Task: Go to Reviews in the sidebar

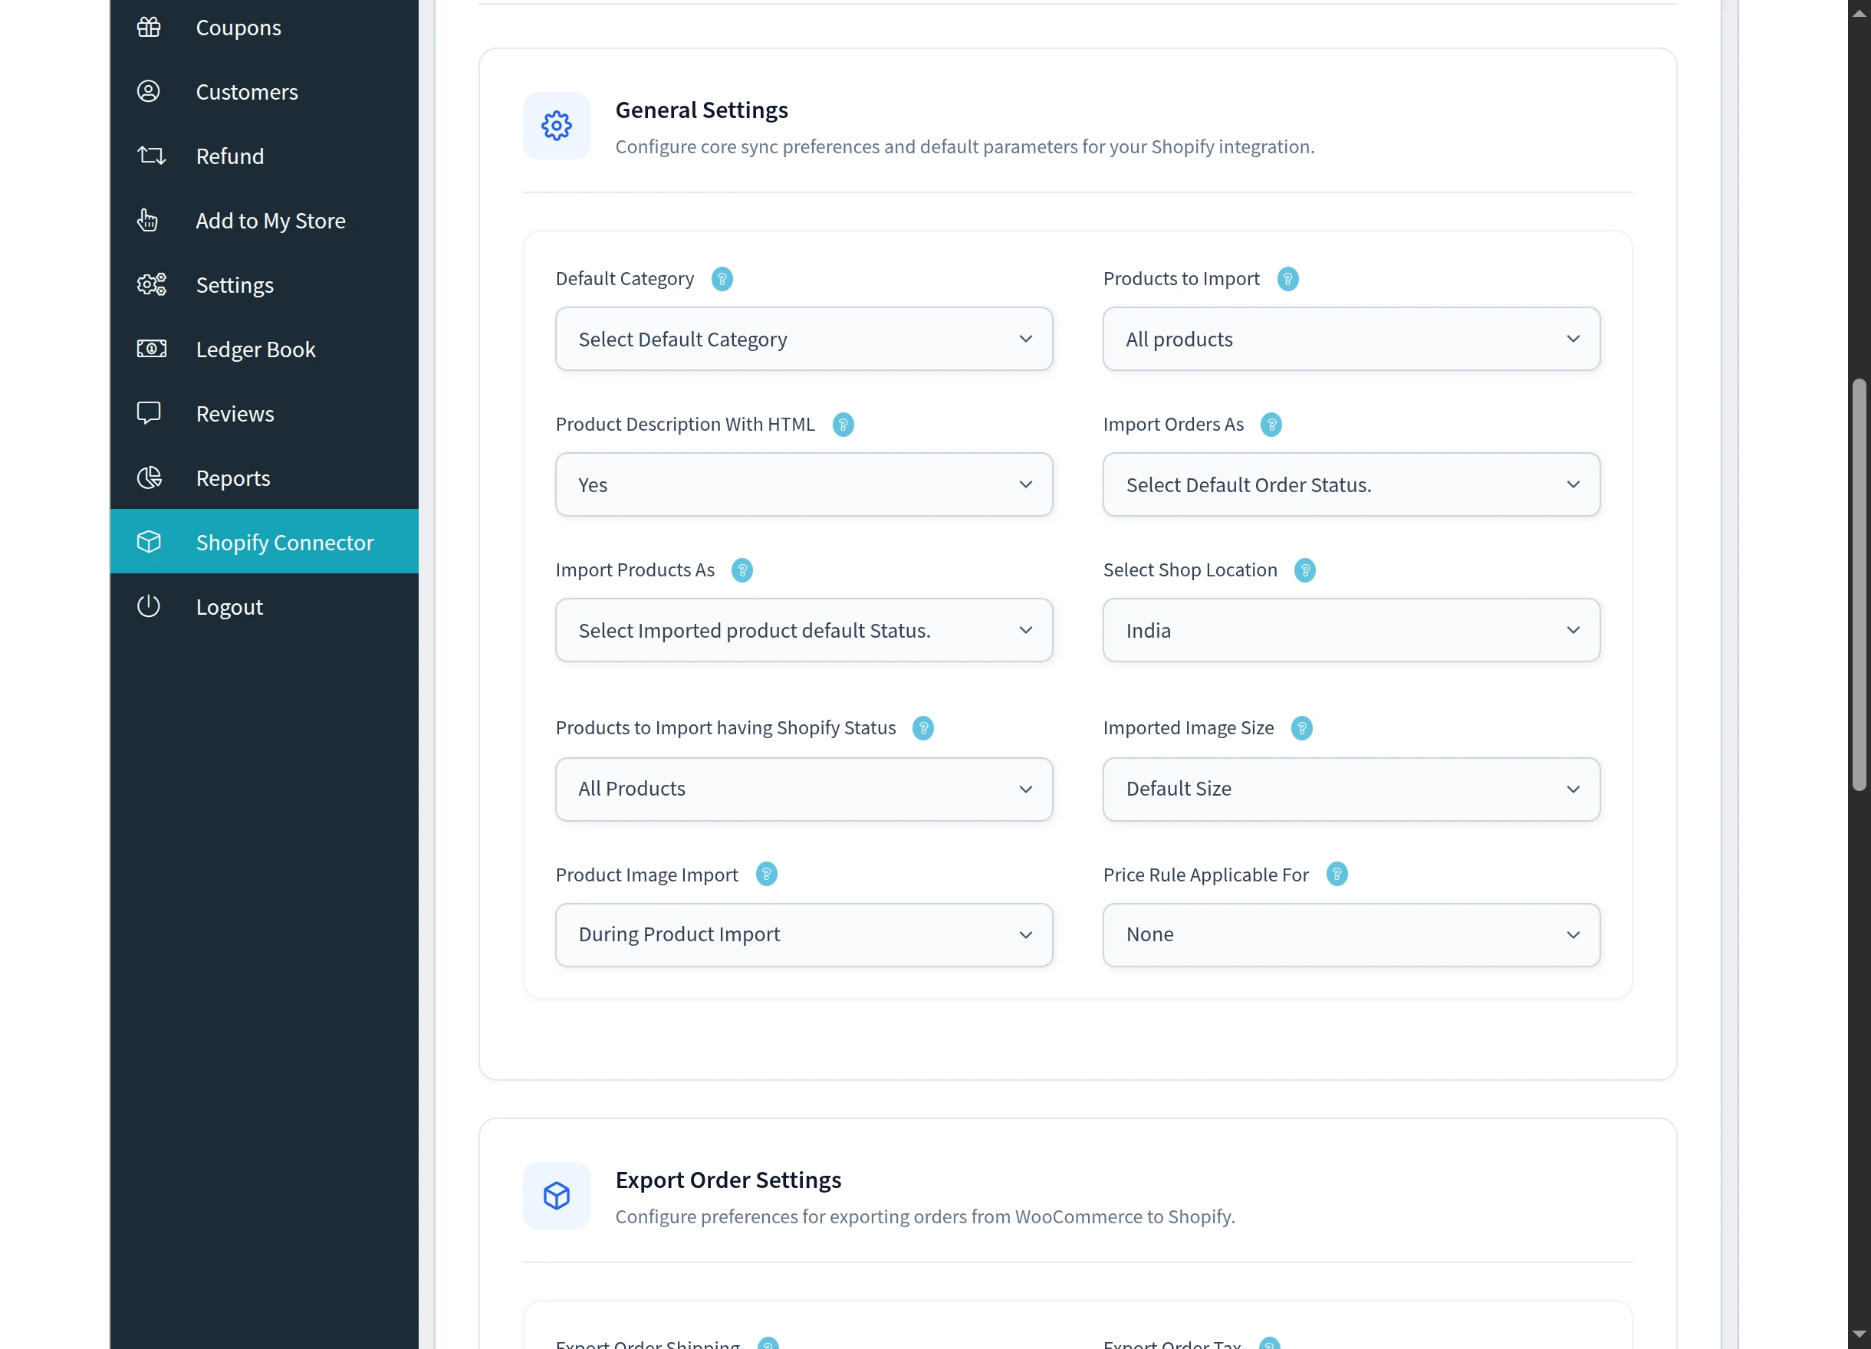Action: point(264,413)
